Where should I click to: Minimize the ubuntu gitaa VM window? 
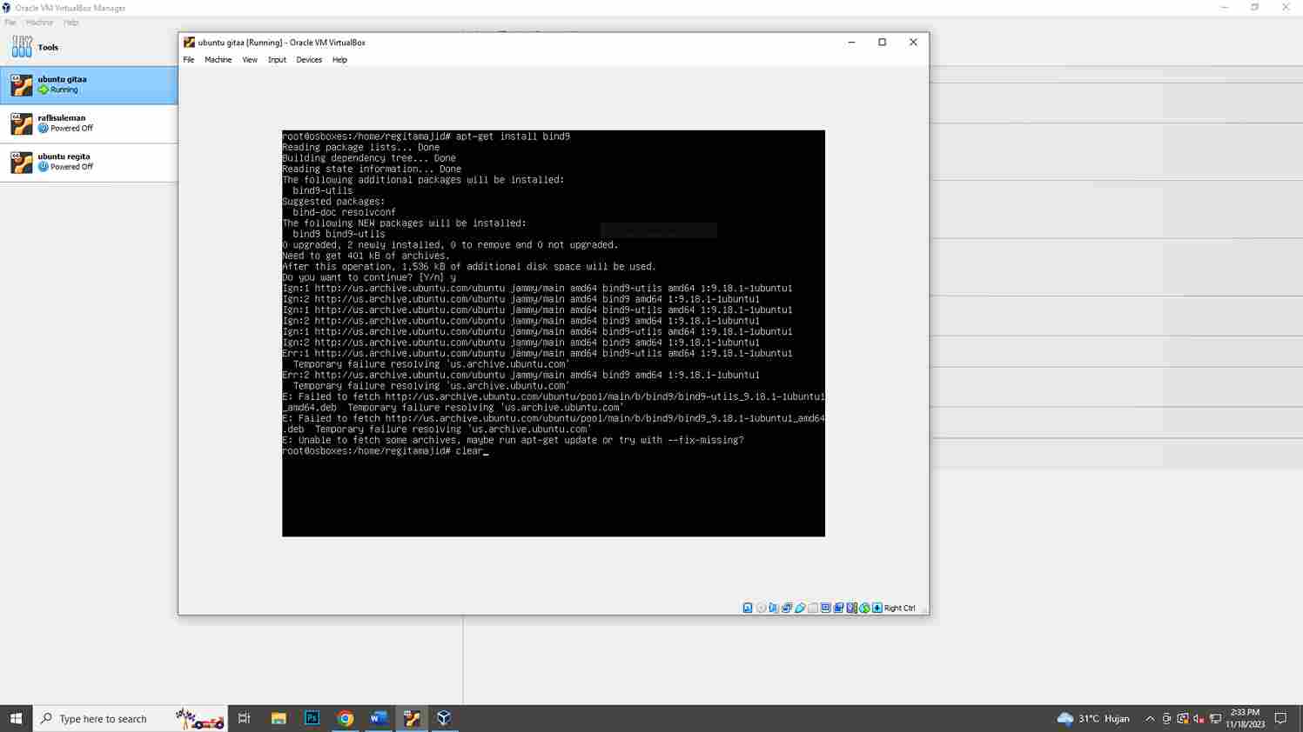click(851, 42)
